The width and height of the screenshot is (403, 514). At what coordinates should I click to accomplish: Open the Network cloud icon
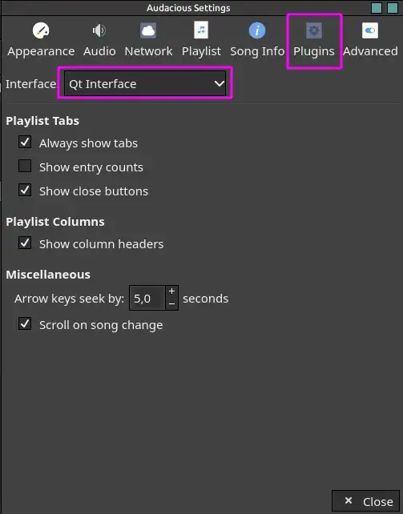148,30
